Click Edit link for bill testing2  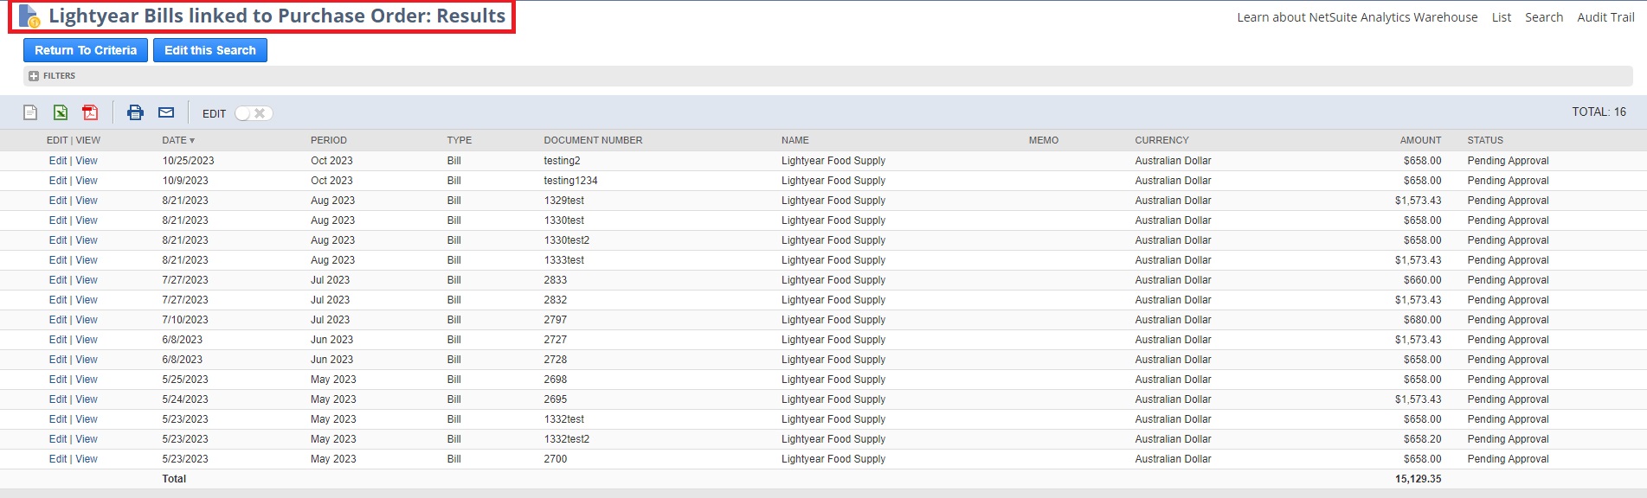coord(58,161)
